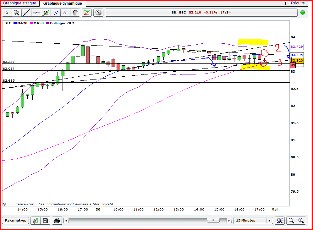Click the trash can delete icon
The width and height of the screenshot is (313, 230).
click(x=75, y=13)
